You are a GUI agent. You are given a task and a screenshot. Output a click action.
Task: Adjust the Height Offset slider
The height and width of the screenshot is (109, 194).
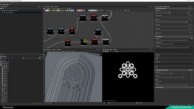click(x=171, y=74)
